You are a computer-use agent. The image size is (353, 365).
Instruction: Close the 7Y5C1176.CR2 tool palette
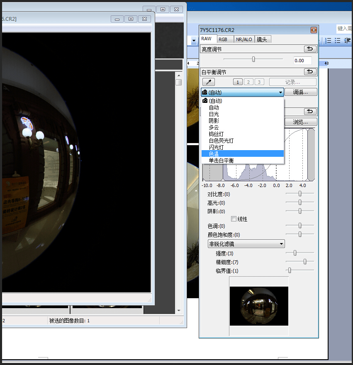point(314,30)
